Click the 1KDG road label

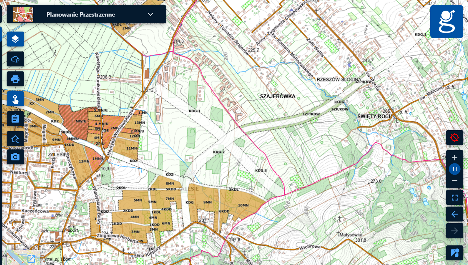[x=339, y=102]
